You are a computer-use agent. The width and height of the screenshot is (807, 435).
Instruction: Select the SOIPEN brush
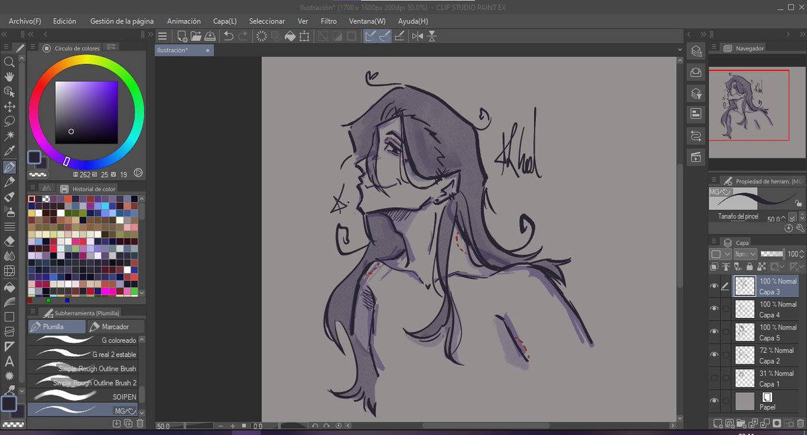pos(83,397)
